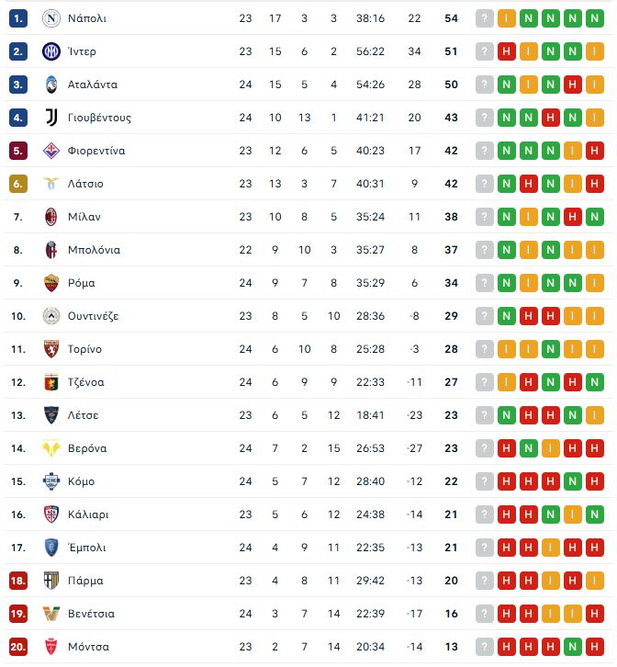
Task: Click the Μόντσα team name
Action: [88, 647]
